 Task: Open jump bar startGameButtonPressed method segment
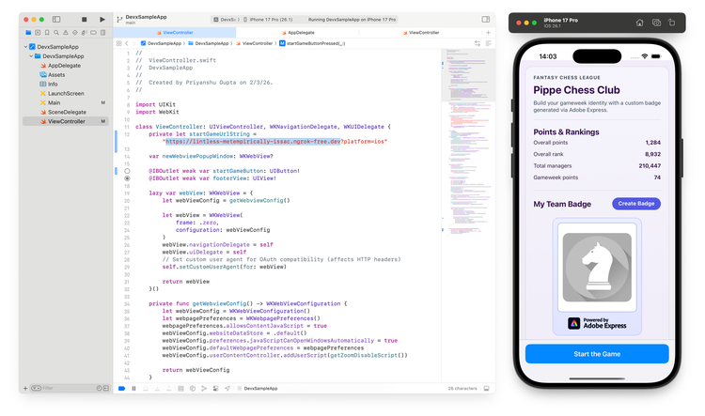tap(312, 43)
